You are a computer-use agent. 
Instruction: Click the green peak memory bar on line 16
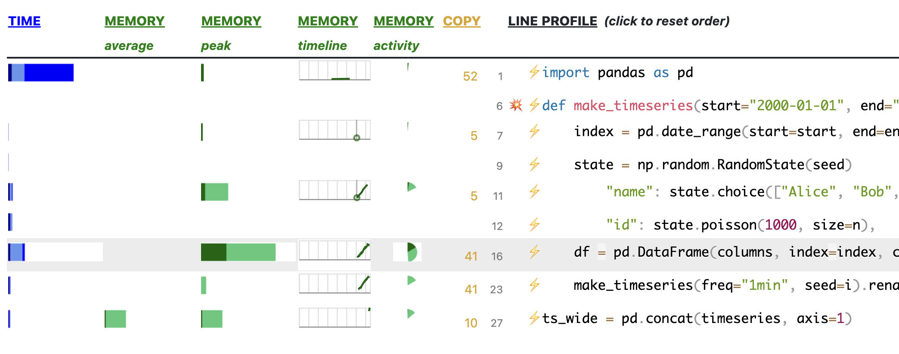point(238,253)
